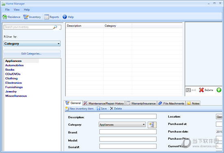Click into the Description input field
This screenshot has width=224, height=153.
128,116
